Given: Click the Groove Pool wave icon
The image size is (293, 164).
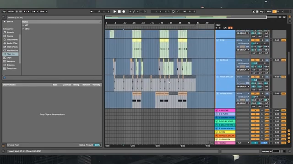Looking at the screenshot, I should [x=3, y=146].
